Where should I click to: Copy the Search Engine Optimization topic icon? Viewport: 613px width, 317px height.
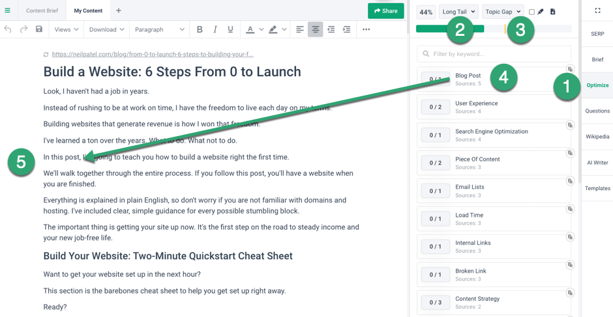(571, 125)
